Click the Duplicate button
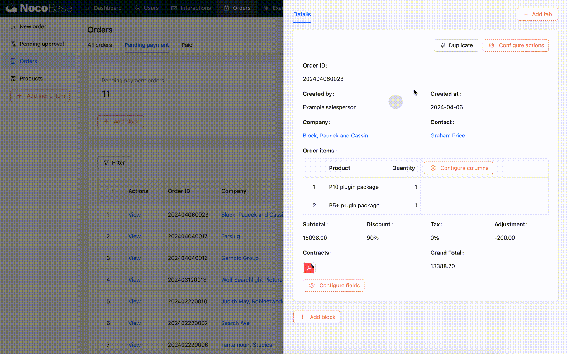The width and height of the screenshot is (567, 354). tap(456, 45)
